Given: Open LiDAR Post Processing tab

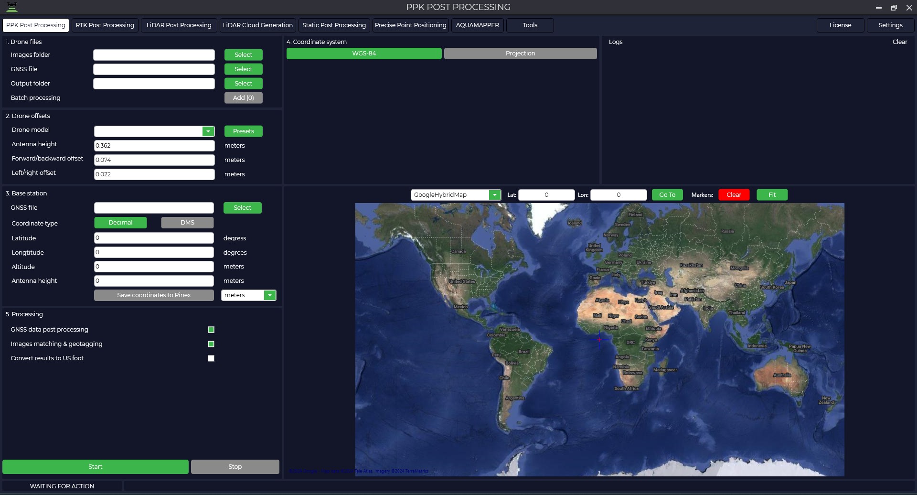Looking at the screenshot, I should [179, 25].
